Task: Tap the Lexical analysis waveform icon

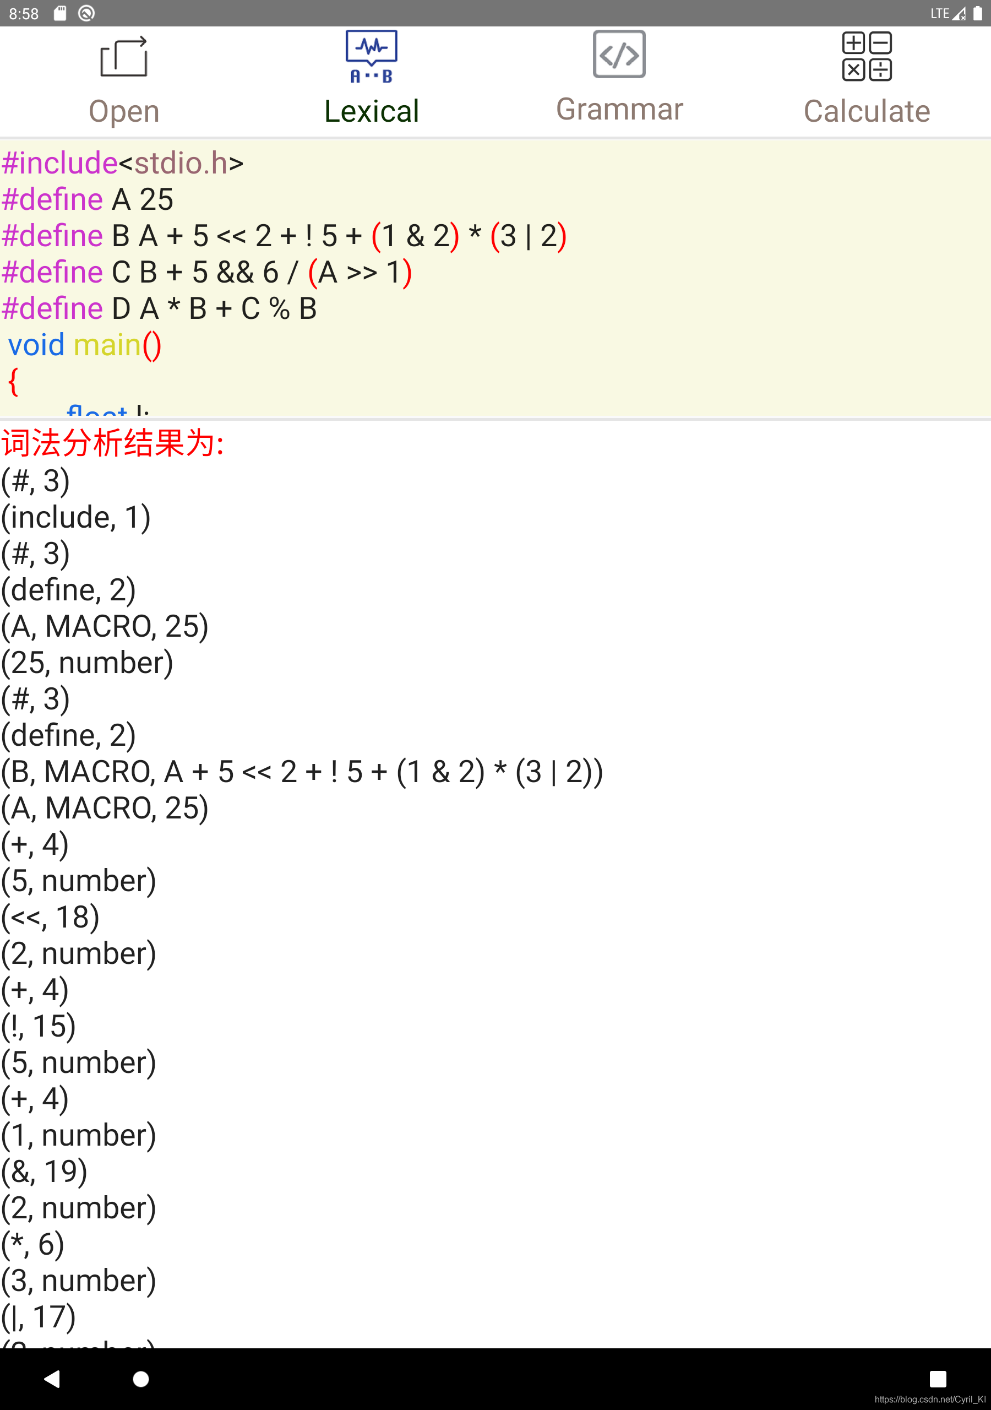Action: pyautogui.click(x=372, y=57)
